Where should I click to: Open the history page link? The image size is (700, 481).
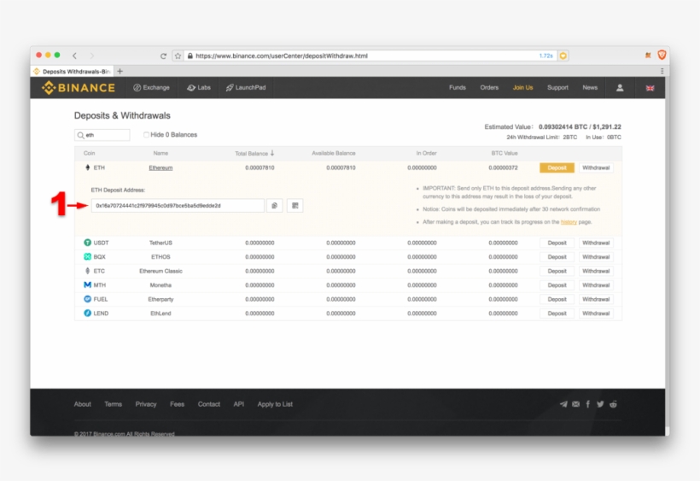click(x=569, y=222)
